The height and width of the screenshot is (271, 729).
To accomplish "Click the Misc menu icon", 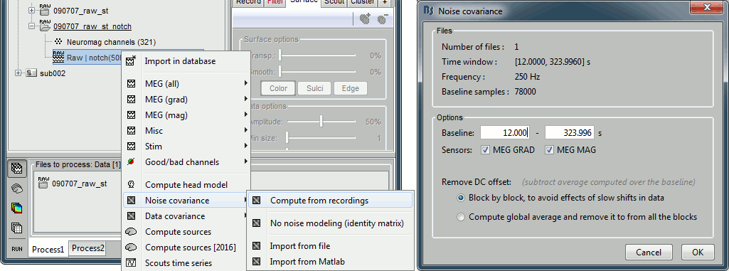I will coord(131,131).
